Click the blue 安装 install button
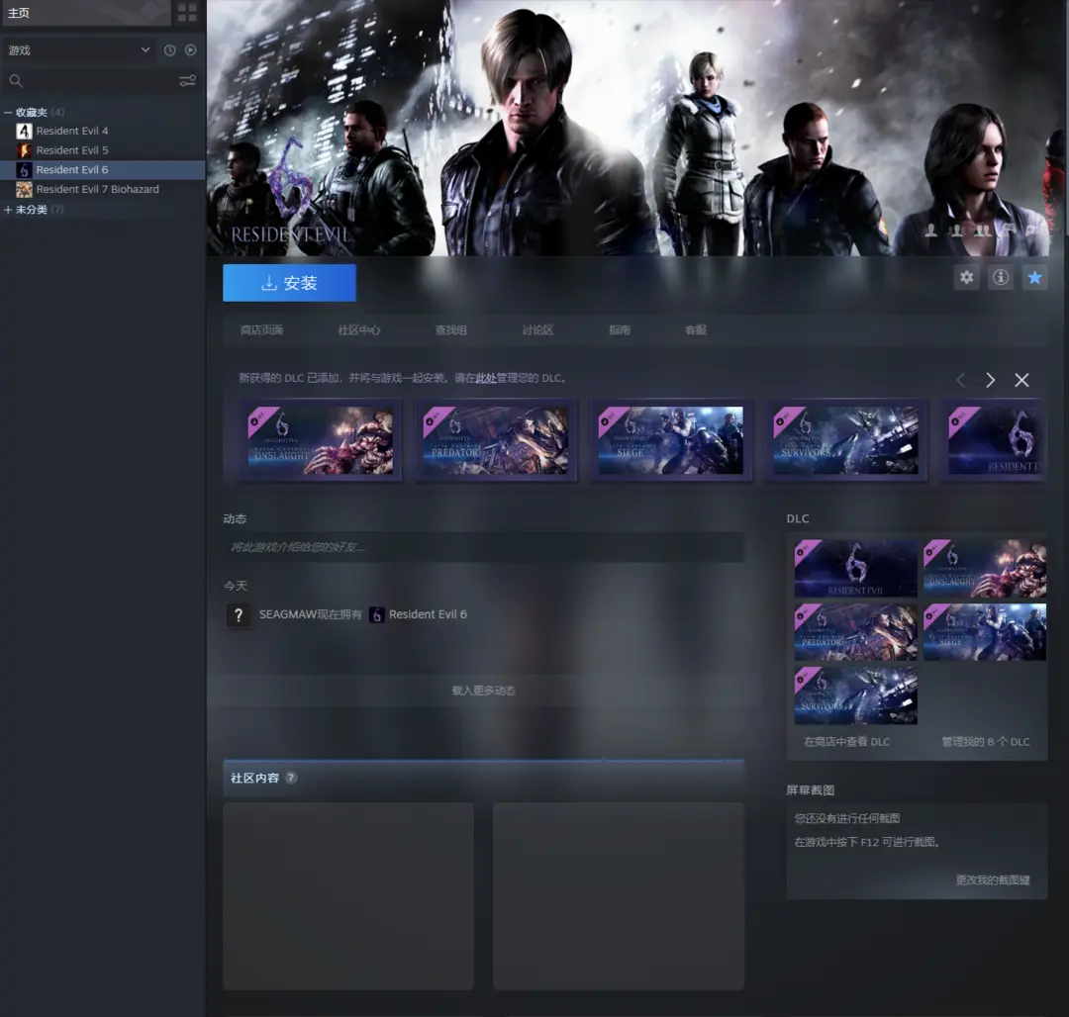 click(x=289, y=283)
